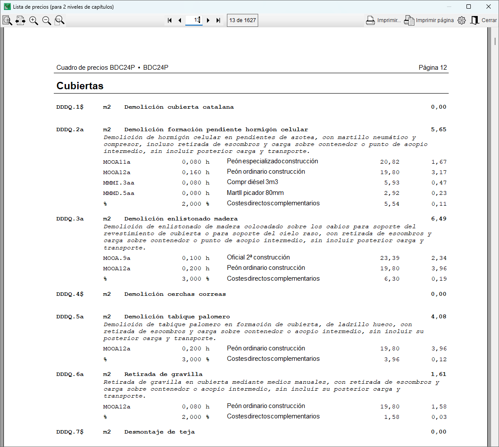This screenshot has height=447, width=499.
Task: Click the unit price '23,39'
Action: click(x=390, y=258)
